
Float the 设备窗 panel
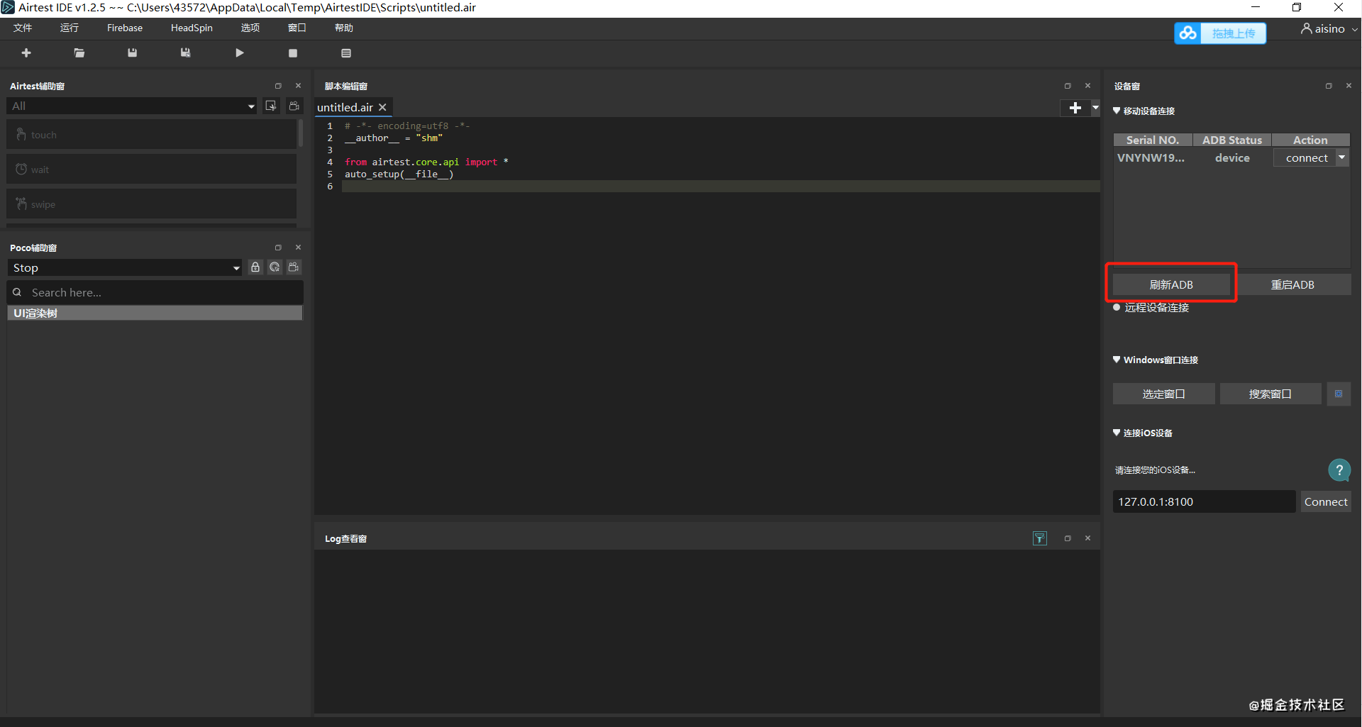1329,86
